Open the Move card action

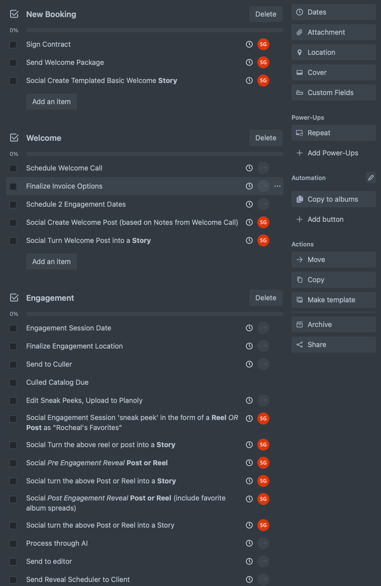[x=334, y=260]
